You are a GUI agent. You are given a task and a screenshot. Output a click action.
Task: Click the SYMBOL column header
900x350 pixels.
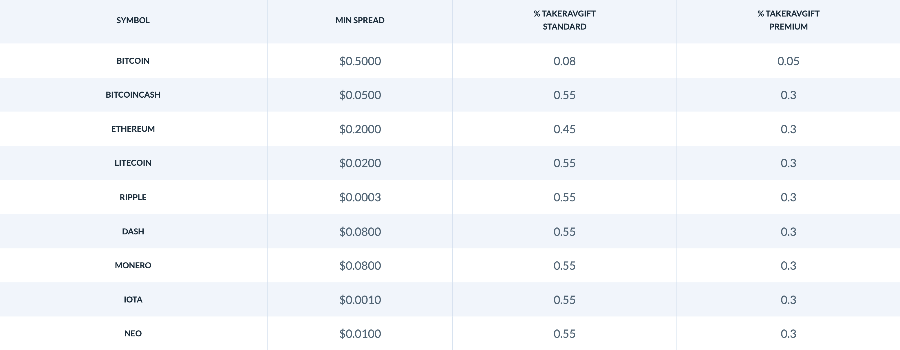(133, 20)
